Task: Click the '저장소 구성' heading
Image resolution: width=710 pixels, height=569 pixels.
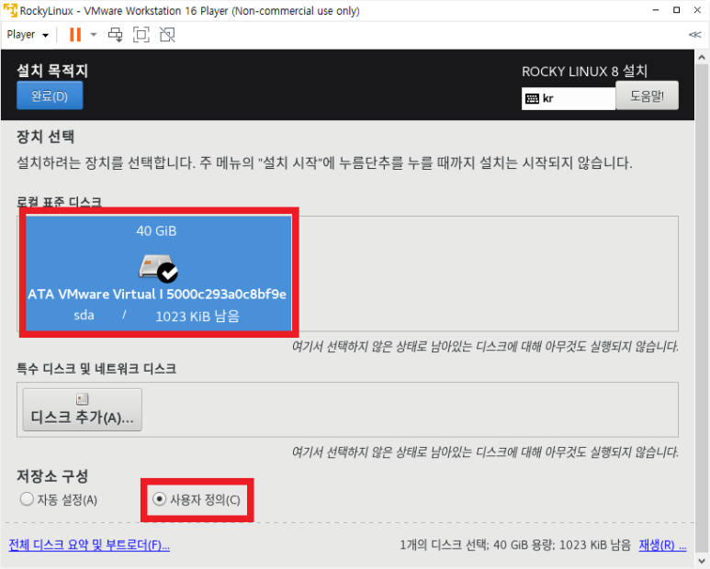Action: click(x=52, y=475)
